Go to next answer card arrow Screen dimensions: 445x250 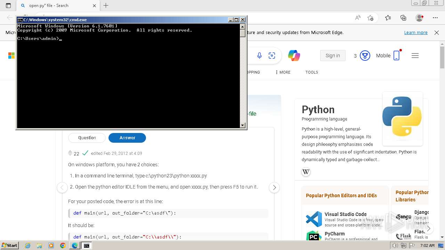pos(274,187)
